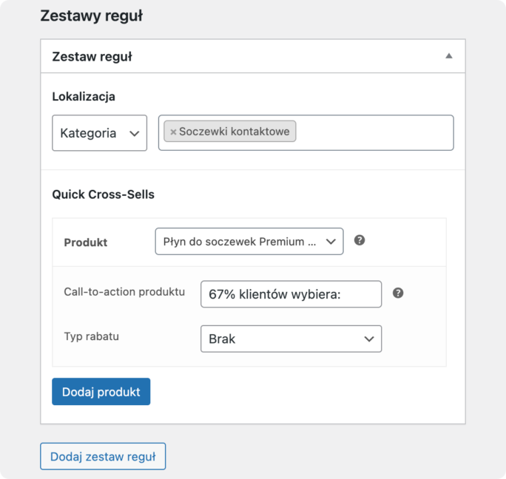This screenshot has width=506, height=479.
Task: Focus the 67% klientów wybiera text field
Action: 291,294
